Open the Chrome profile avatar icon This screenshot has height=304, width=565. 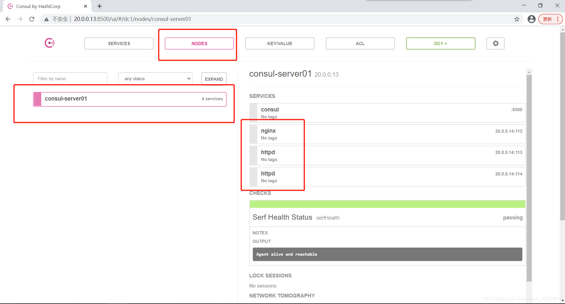[532, 19]
